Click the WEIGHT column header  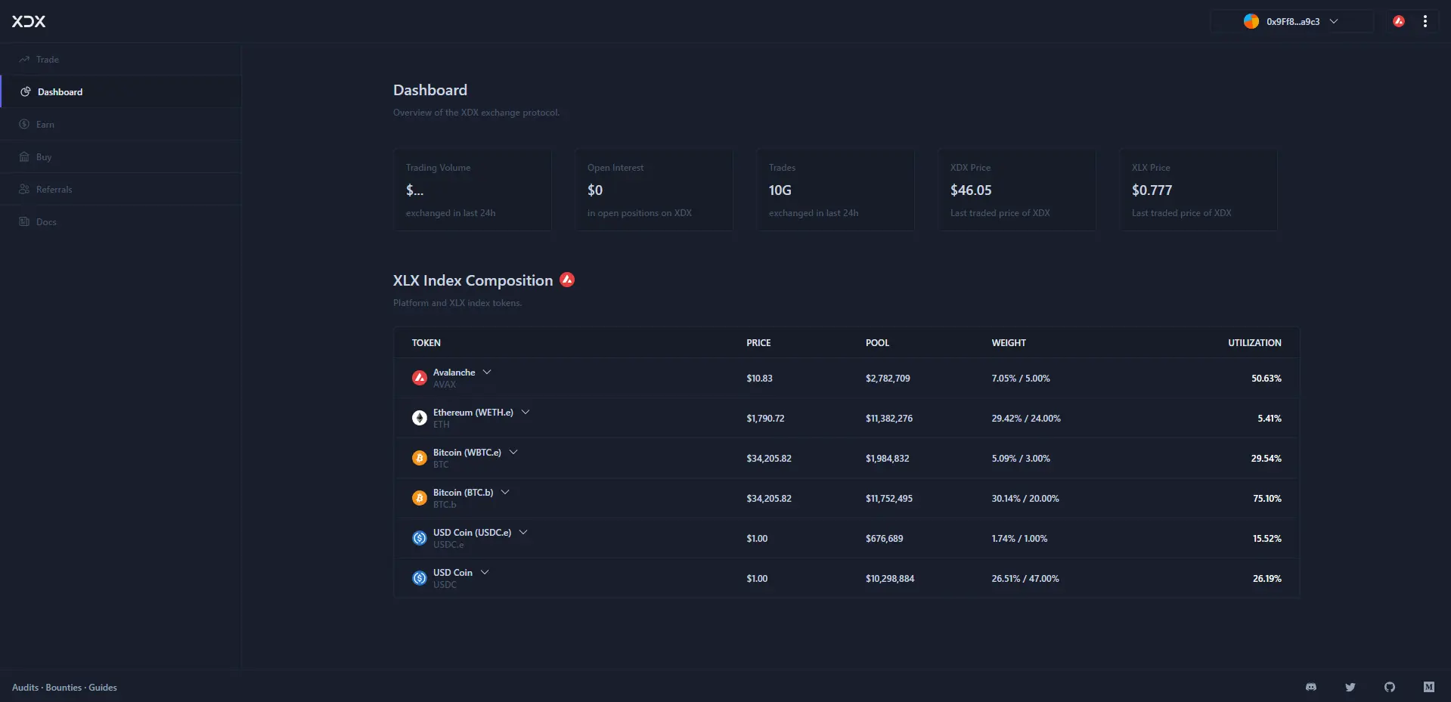click(1009, 343)
